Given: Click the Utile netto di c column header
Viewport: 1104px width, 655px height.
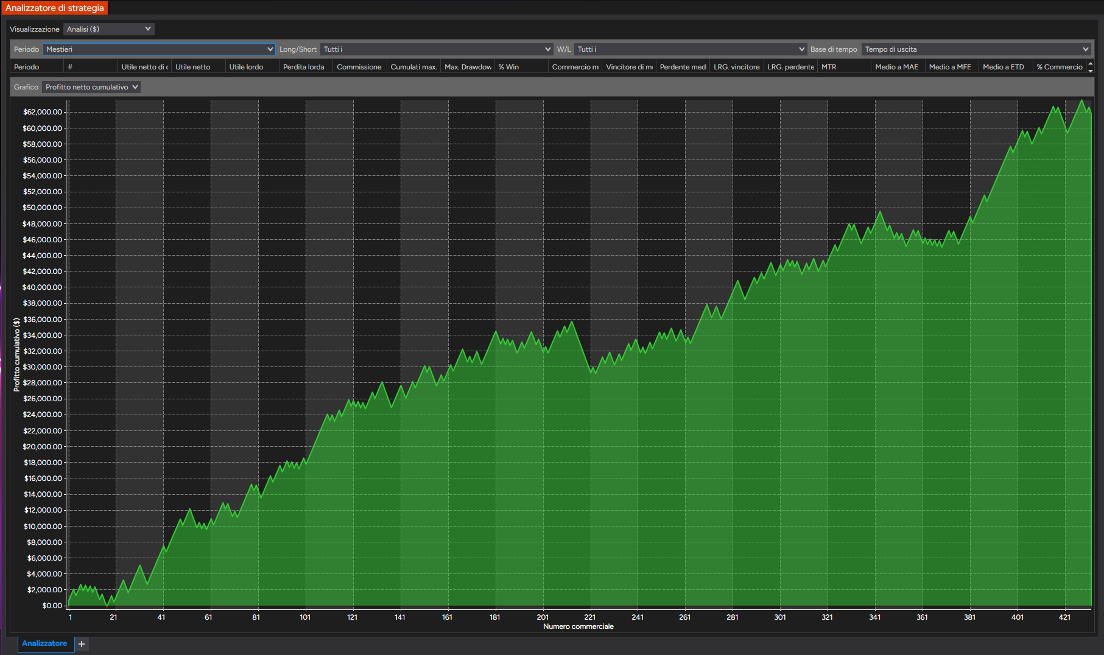Looking at the screenshot, I should (145, 67).
